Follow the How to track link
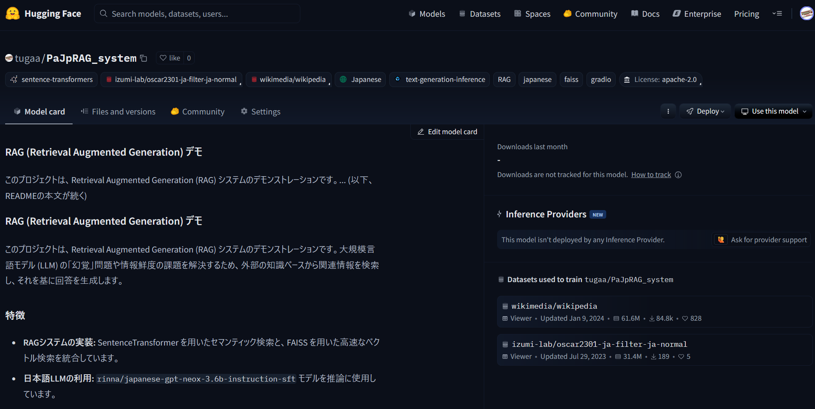The width and height of the screenshot is (815, 409). point(651,175)
